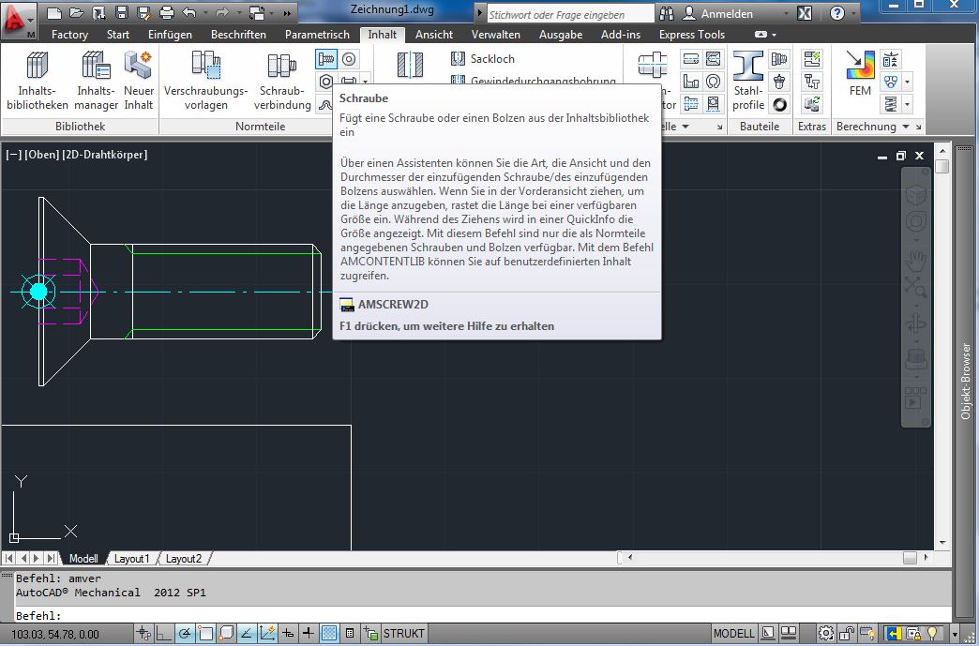Screen dimensions: 979x646
Task: Open the ribbon minimize options dropdown
Action: [x=775, y=35]
